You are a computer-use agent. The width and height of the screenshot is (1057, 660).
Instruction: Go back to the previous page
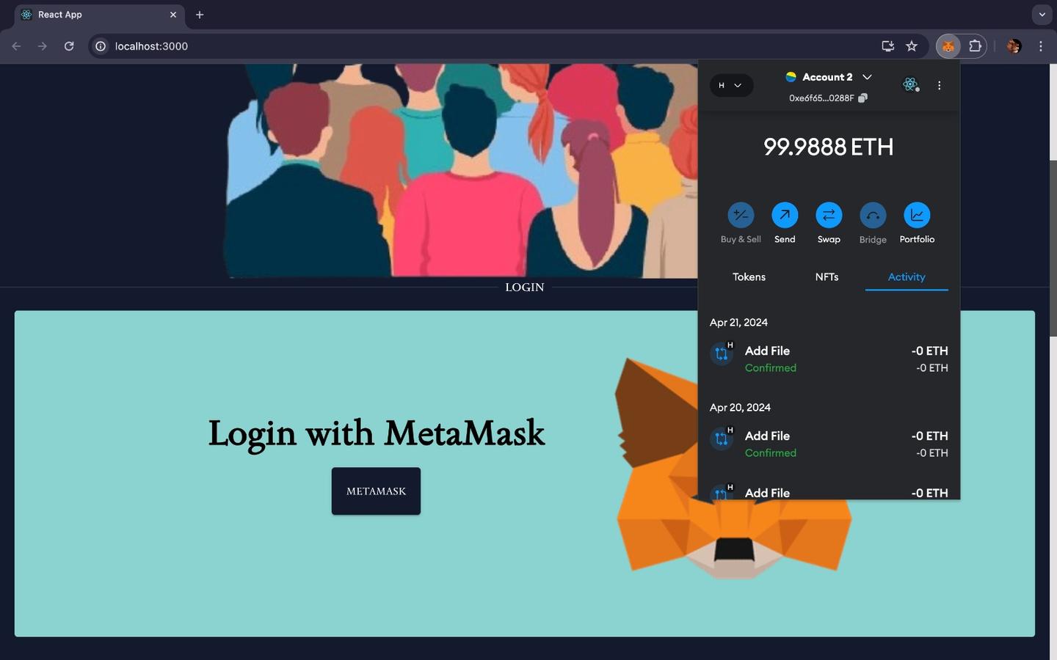click(x=16, y=46)
